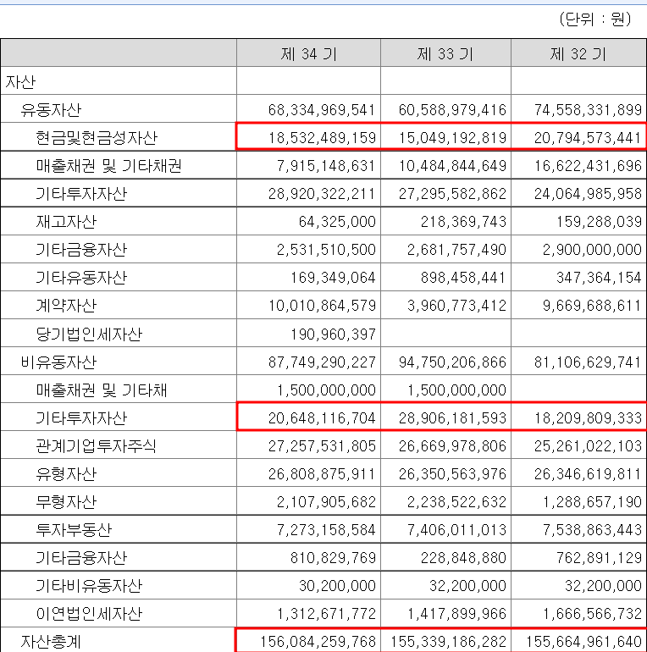The width and height of the screenshot is (647, 652).
Task: Select the 기타비유동자산 row label
Action: pyautogui.click(x=89, y=585)
